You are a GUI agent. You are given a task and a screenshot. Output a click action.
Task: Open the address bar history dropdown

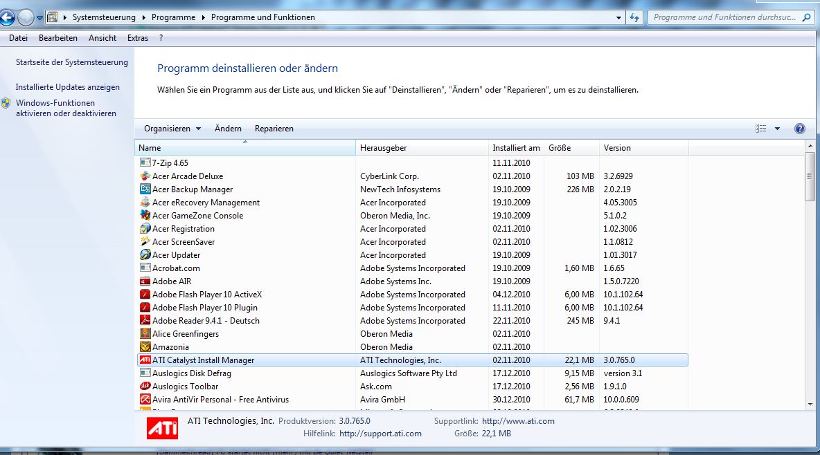tap(618, 17)
